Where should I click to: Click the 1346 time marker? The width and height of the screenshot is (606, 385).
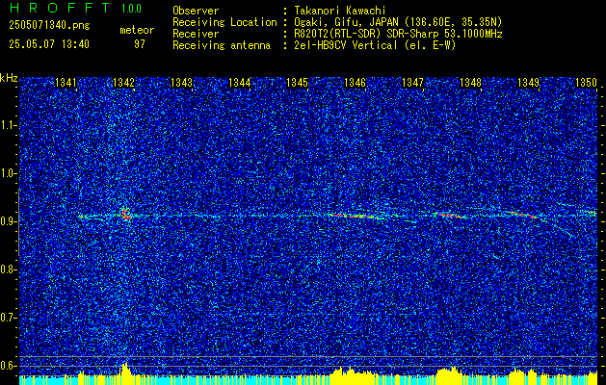point(355,83)
